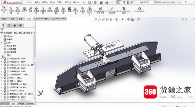Expand the FeatureManager panel tabs arrow
195x107 pixels.
[x=34, y=25]
